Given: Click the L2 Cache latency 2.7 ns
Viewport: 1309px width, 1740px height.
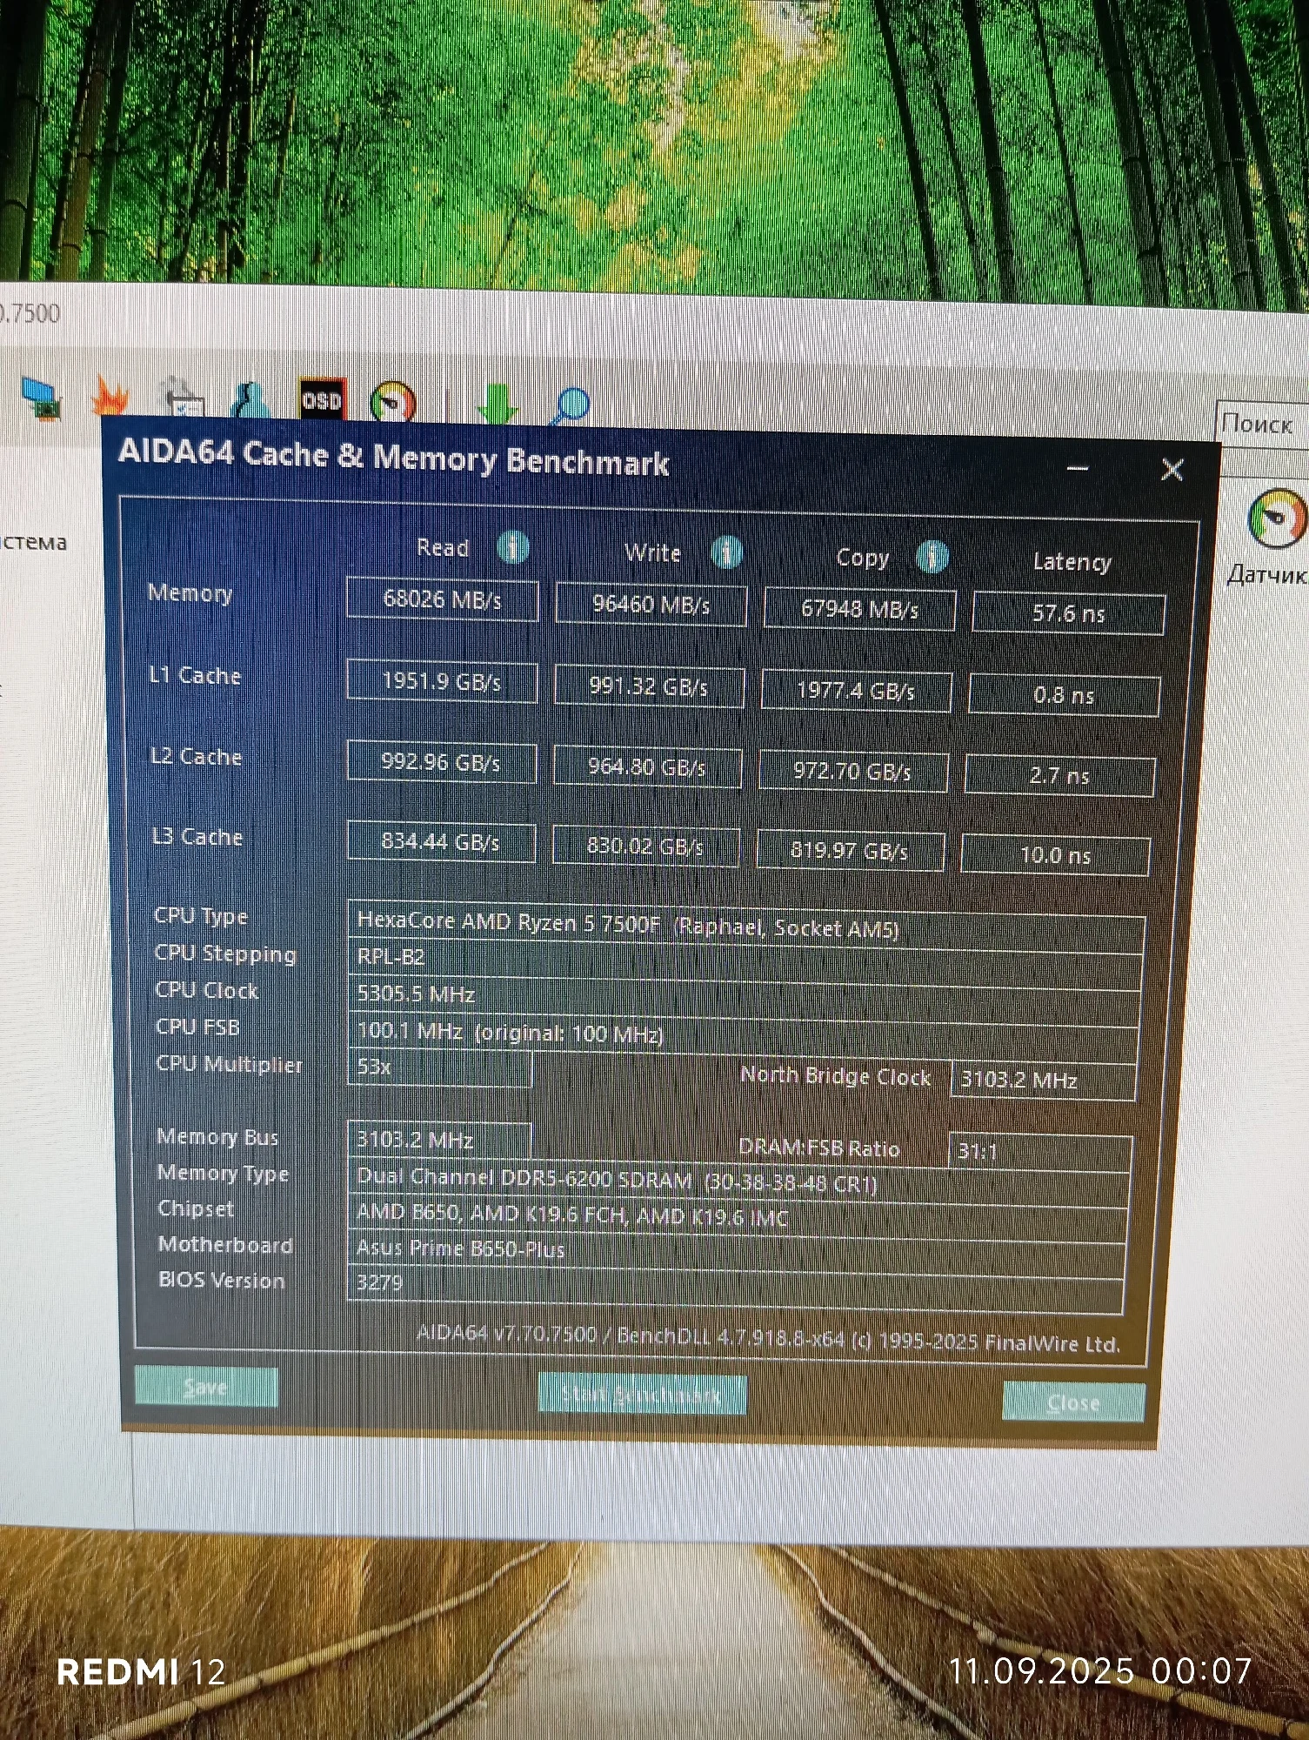Looking at the screenshot, I should [x=1059, y=776].
